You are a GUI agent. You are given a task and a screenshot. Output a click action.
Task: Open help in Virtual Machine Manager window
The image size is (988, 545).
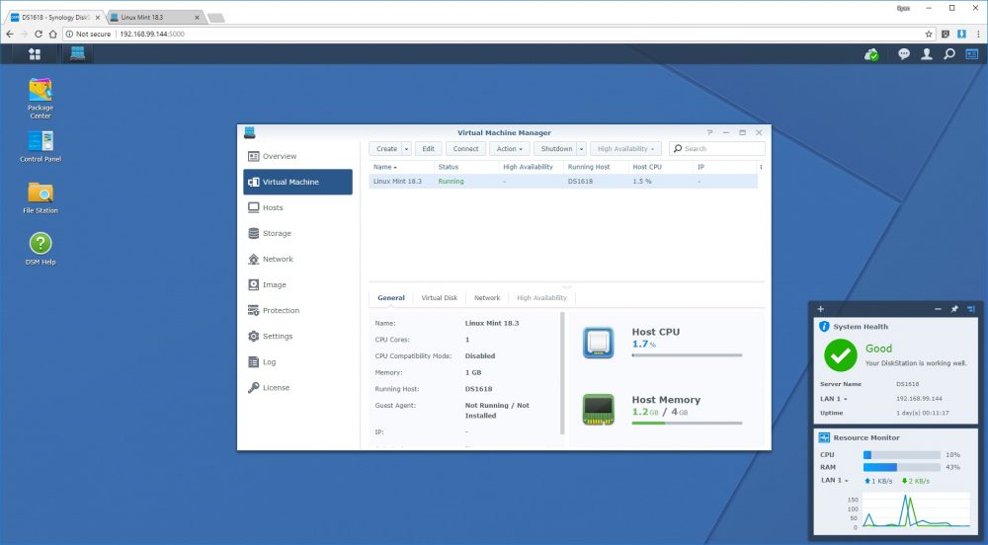pos(709,132)
